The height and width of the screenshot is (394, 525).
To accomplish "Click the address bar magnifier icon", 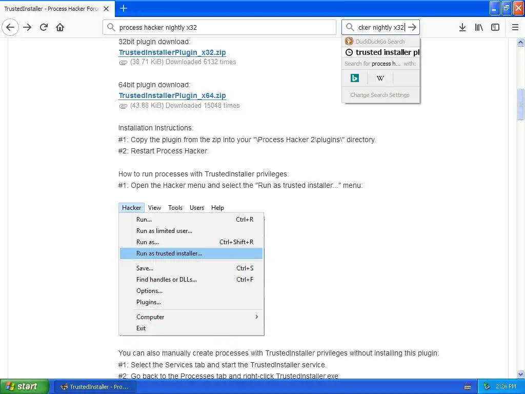I will [111, 27].
